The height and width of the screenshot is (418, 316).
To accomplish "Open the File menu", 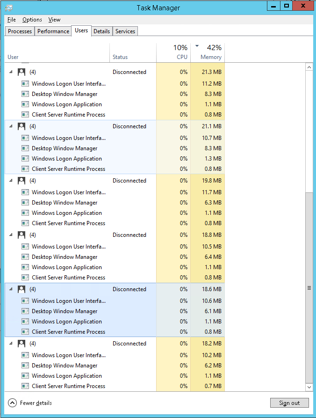I will point(11,20).
